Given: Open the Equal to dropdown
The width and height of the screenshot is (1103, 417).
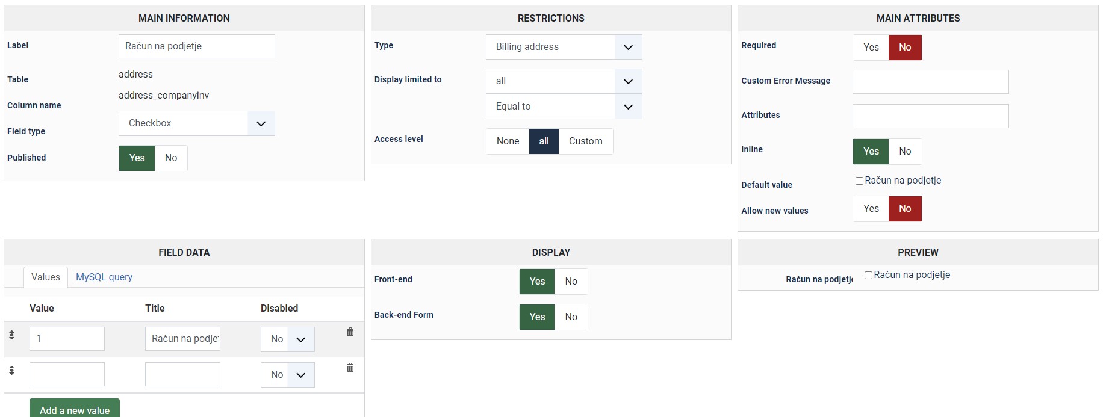Looking at the screenshot, I should point(564,107).
